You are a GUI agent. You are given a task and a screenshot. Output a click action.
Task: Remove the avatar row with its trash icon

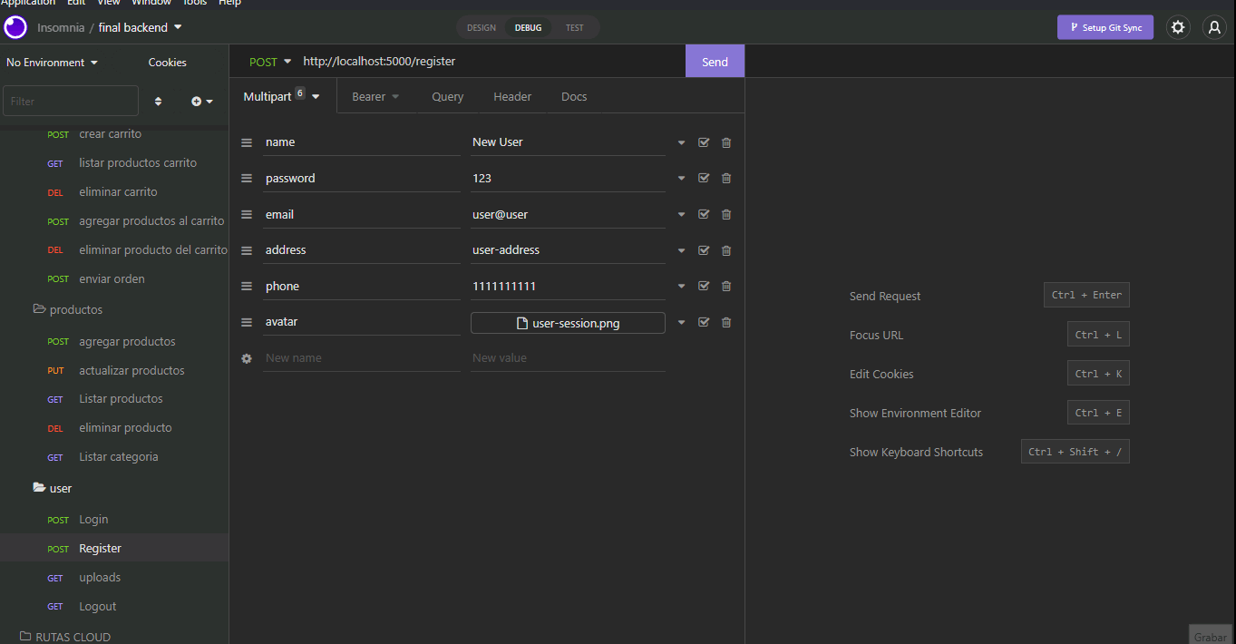pyautogui.click(x=725, y=322)
